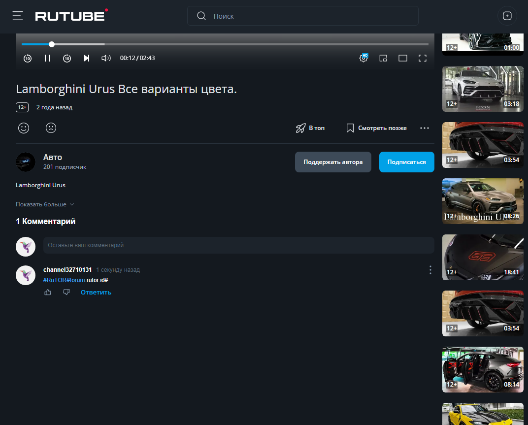Thumbs down the channel32710131 comment
Screen dimensions: 528x425
pyautogui.click(x=66, y=293)
